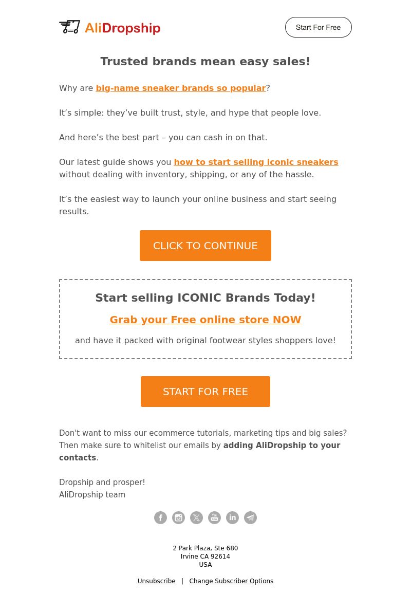Click the orange CLICK TO CONTINUE button
The image size is (411, 612).
pos(206,246)
